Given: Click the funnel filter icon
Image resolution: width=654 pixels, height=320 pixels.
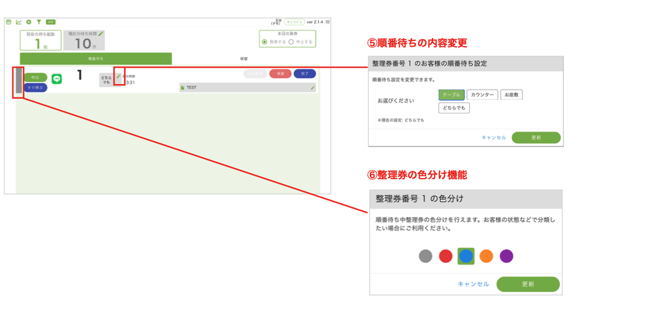Looking at the screenshot, I should point(39,22).
